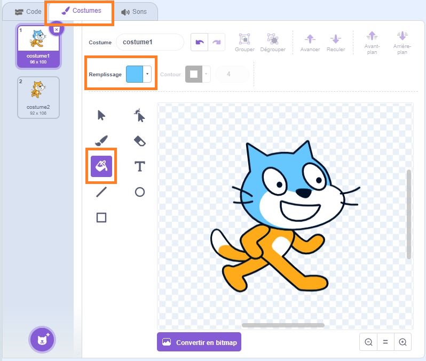Select the Reshape tool
The height and width of the screenshot is (361, 426).
[x=140, y=115]
